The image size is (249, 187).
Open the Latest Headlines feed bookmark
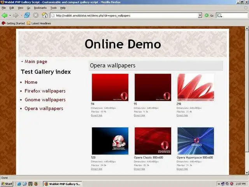(x=39, y=23)
